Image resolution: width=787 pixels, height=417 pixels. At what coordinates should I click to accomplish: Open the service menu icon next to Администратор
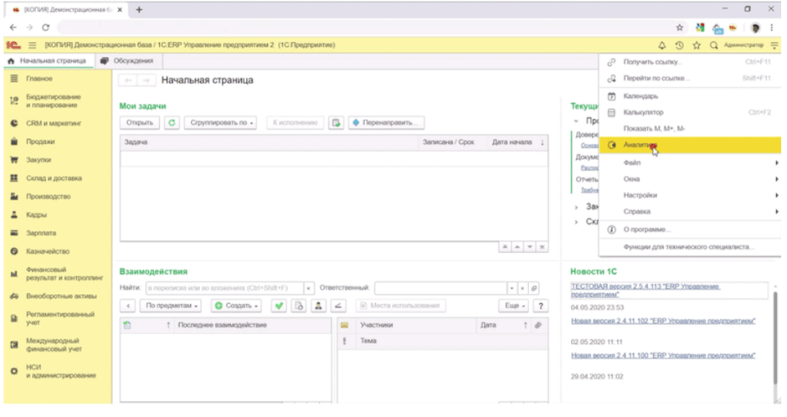(774, 45)
